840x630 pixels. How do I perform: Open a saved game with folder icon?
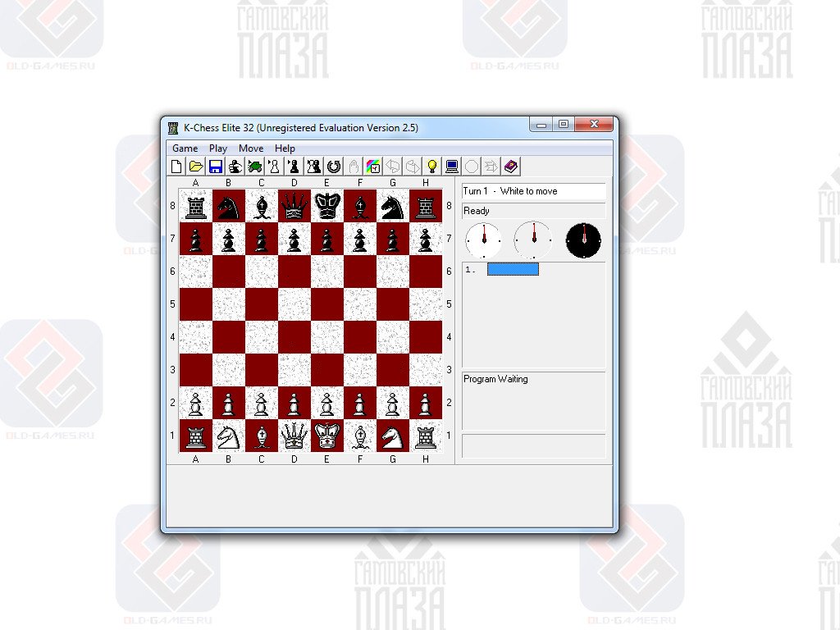click(196, 167)
